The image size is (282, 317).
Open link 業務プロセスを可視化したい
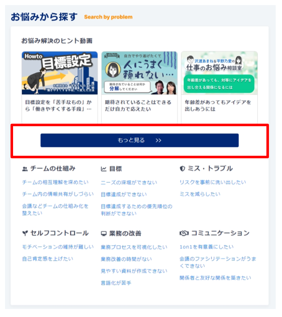[134, 247]
